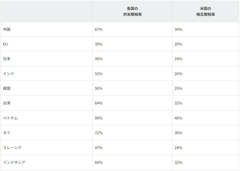Click the インドネシア country cell
The height and width of the screenshot is (171, 240).
[x=14, y=162]
